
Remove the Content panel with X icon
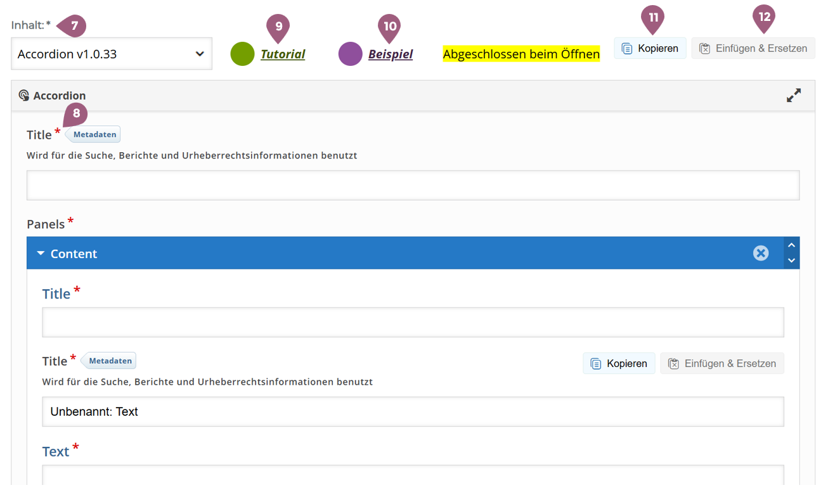[x=760, y=254]
